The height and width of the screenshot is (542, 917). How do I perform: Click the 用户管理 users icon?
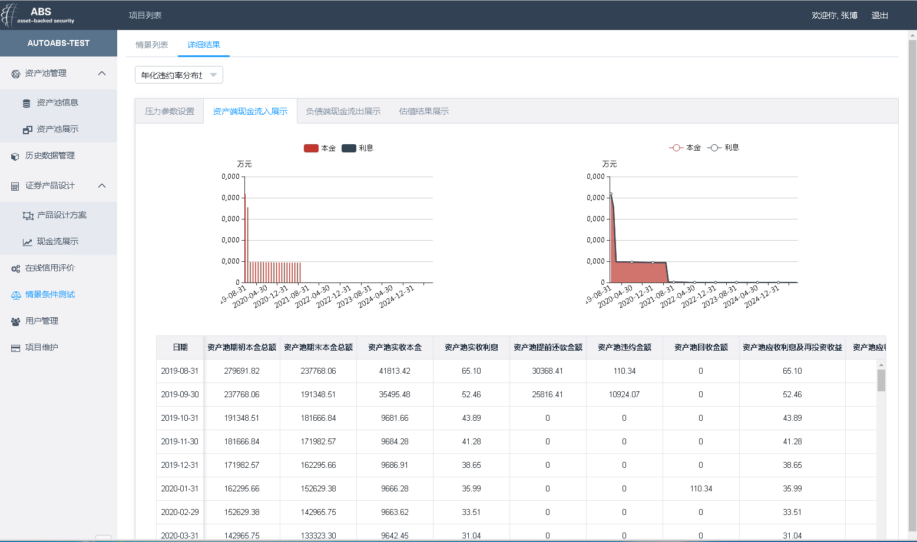(15, 321)
